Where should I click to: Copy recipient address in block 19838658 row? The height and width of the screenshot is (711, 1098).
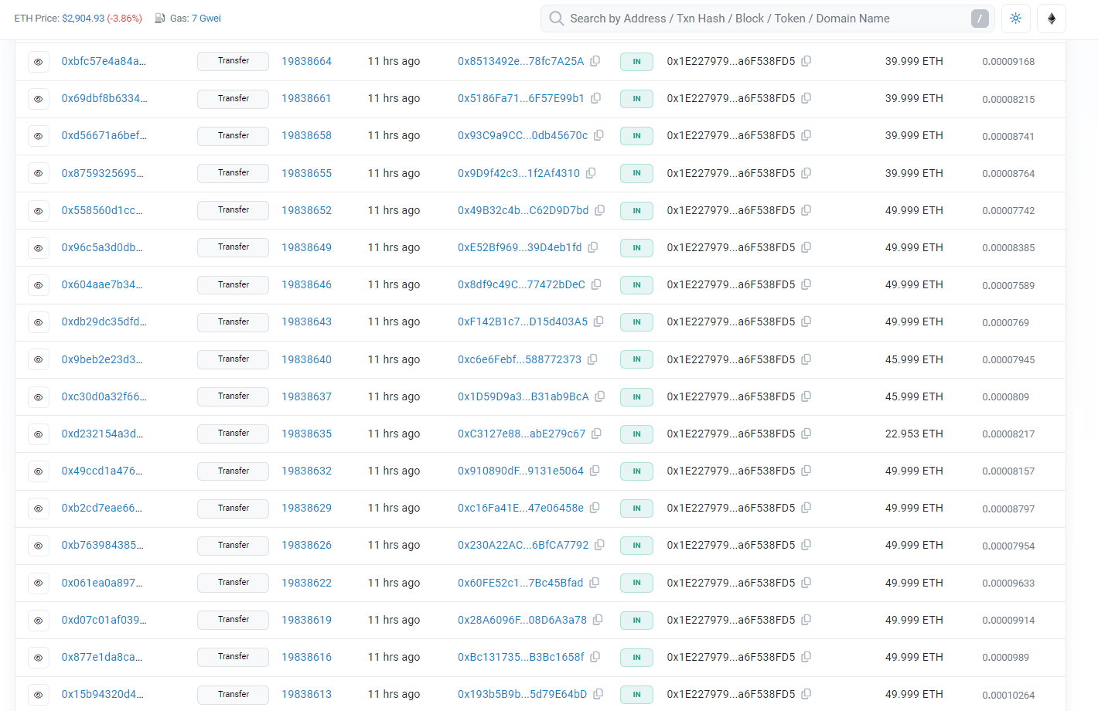tap(806, 135)
